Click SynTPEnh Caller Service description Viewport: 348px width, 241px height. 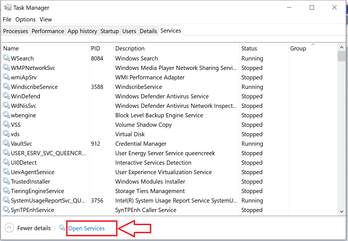[146, 210]
